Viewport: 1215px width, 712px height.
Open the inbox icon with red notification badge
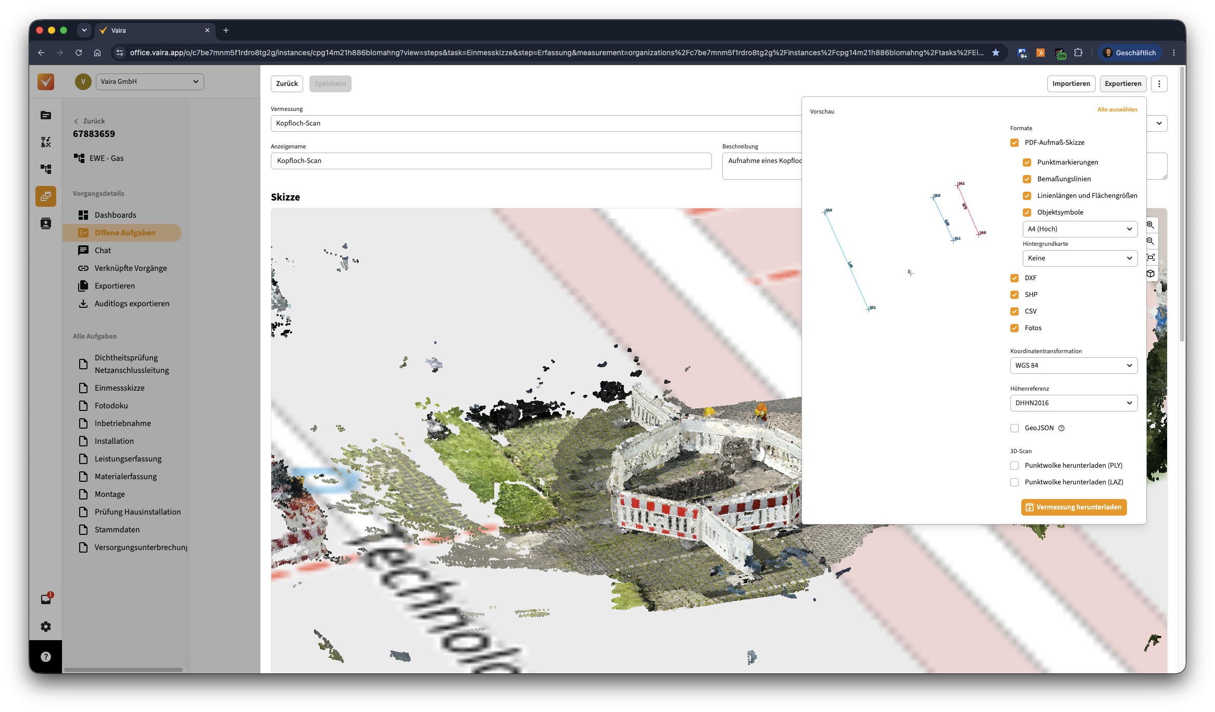point(46,599)
